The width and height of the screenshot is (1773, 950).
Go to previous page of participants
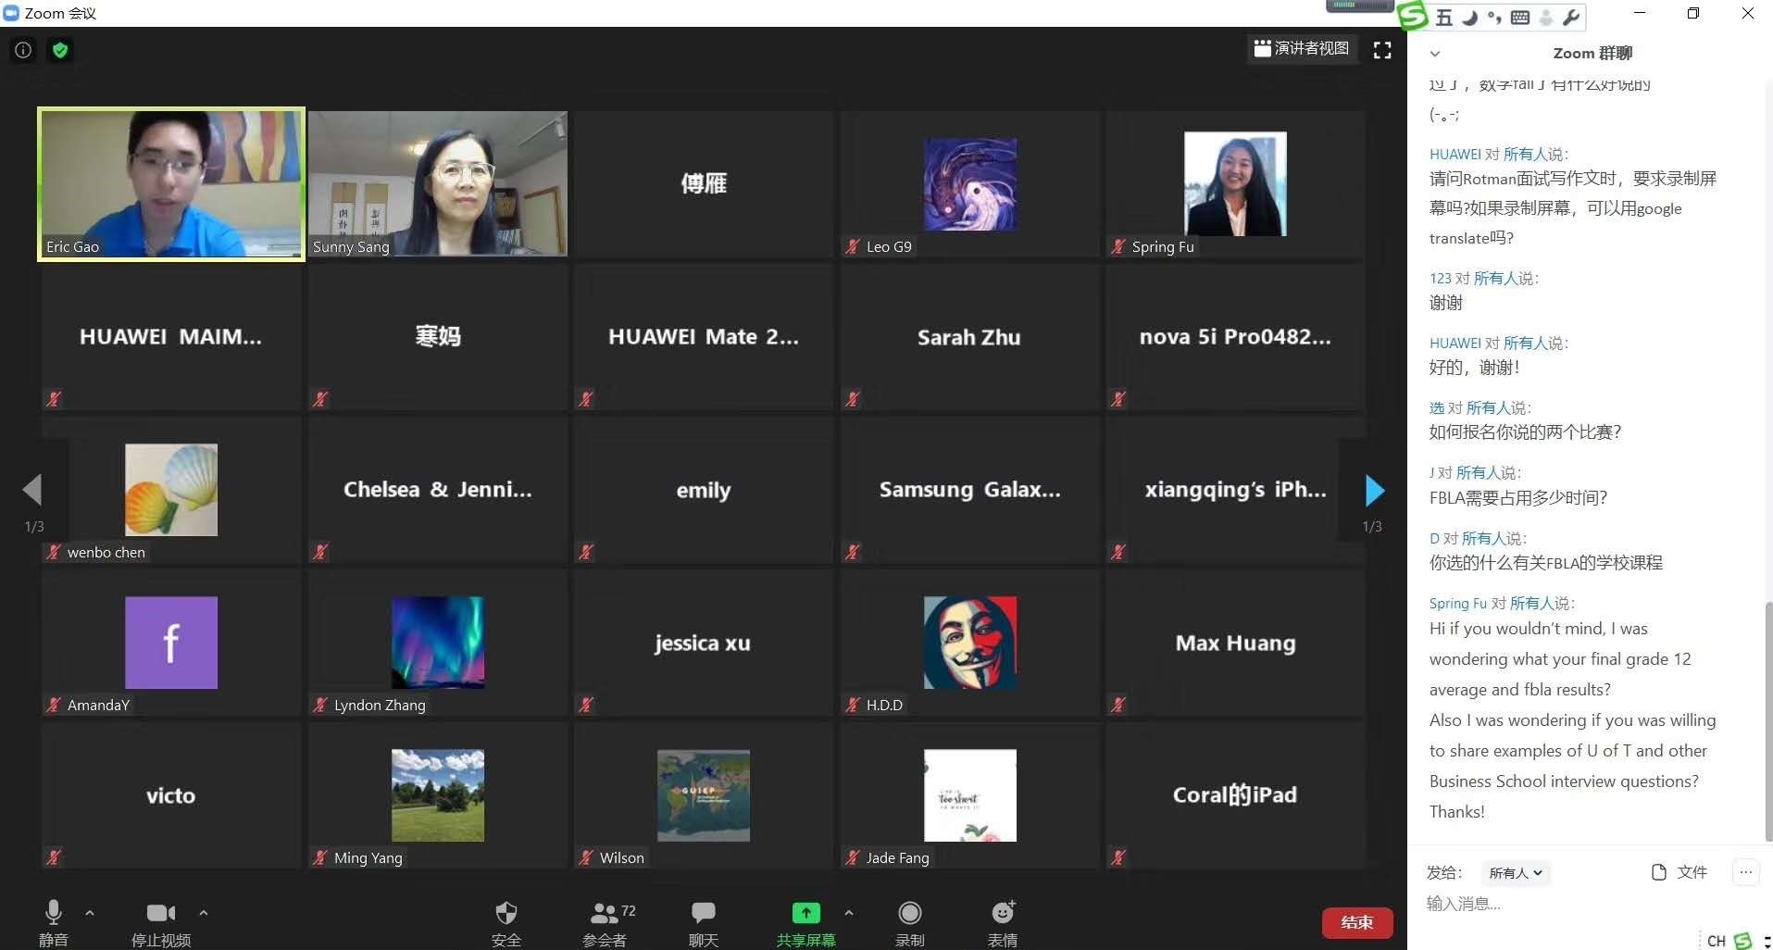(33, 489)
